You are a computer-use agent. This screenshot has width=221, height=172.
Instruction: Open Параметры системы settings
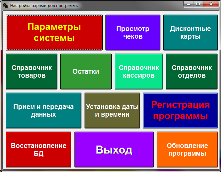click(x=54, y=33)
